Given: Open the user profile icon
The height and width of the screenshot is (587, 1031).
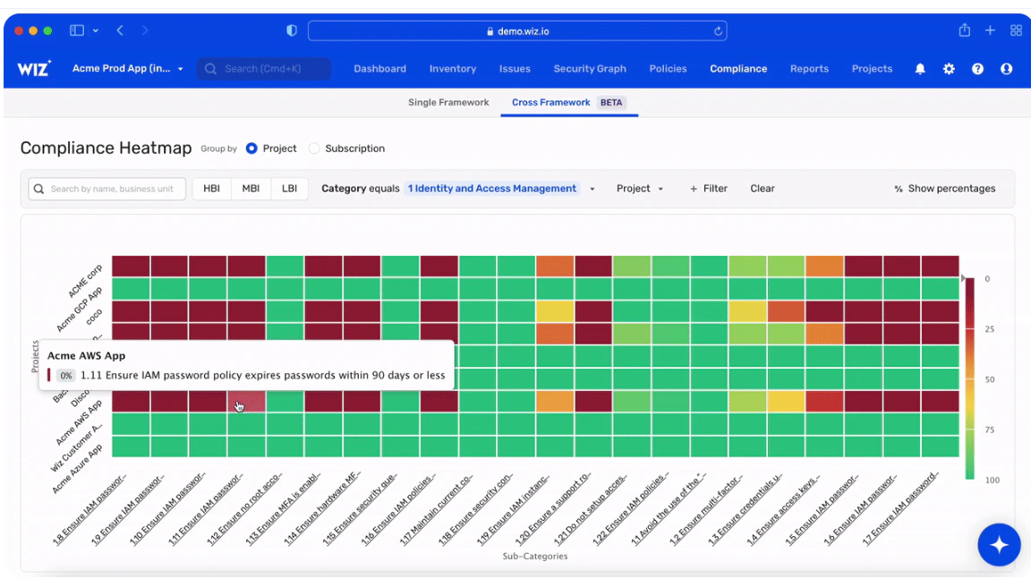Looking at the screenshot, I should (x=1007, y=69).
